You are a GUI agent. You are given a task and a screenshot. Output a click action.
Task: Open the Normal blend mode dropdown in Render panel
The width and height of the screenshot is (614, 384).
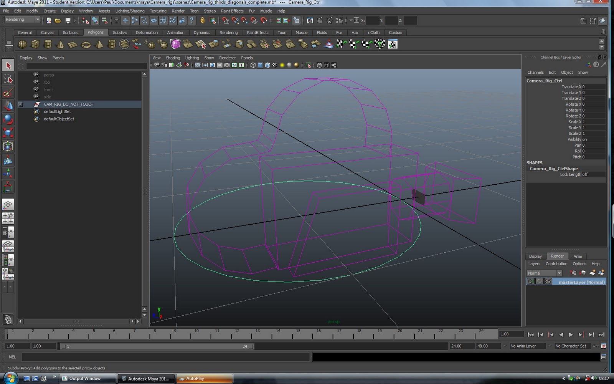tap(559, 273)
